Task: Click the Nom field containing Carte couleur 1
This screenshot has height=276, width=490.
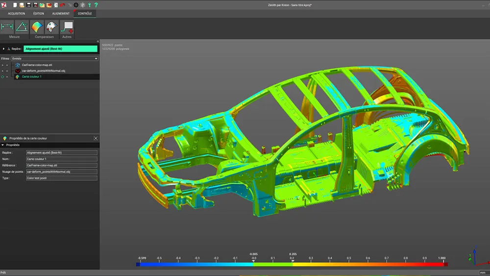Action: [61, 159]
